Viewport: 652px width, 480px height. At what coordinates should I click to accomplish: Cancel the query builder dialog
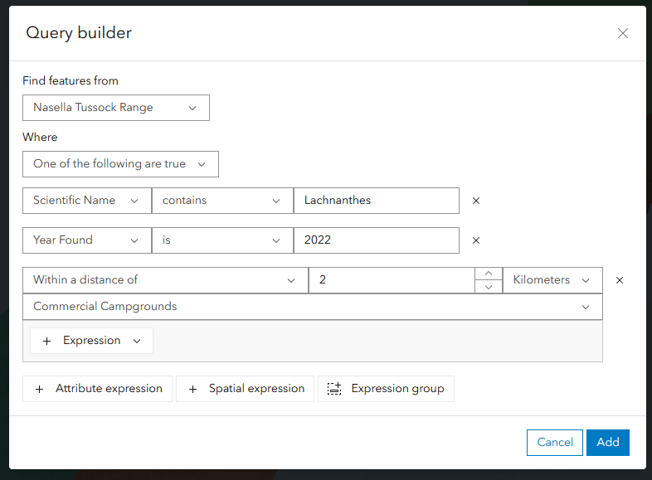click(x=555, y=443)
